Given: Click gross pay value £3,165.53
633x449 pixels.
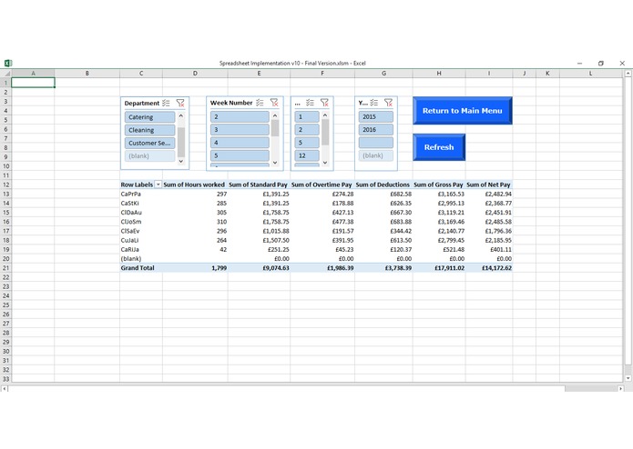Looking at the screenshot, I should pos(451,194).
